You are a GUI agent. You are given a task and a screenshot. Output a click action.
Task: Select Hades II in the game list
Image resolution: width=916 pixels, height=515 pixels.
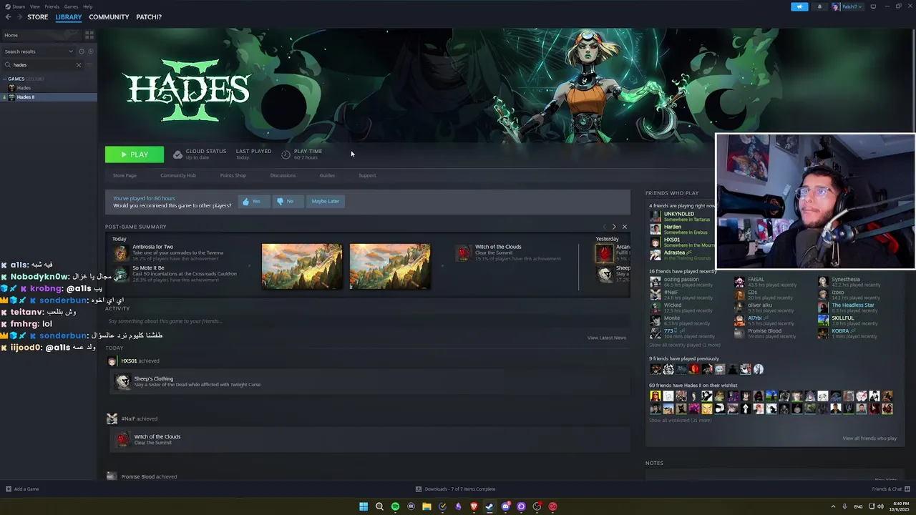49,97
